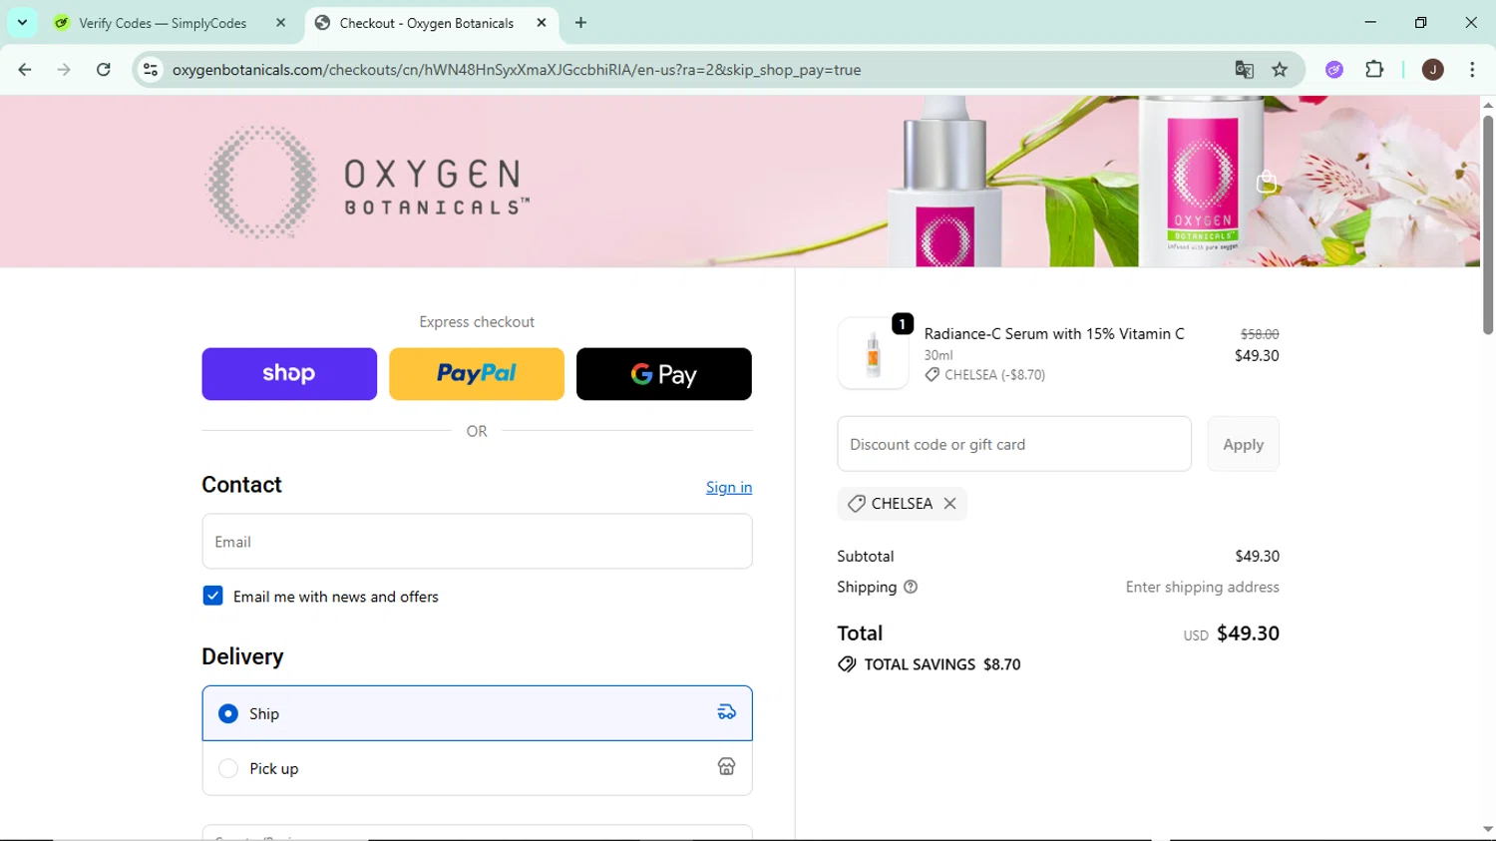Screen dimensions: 1496x841
Task: Pay with Shop Pay button
Action: 289,374
